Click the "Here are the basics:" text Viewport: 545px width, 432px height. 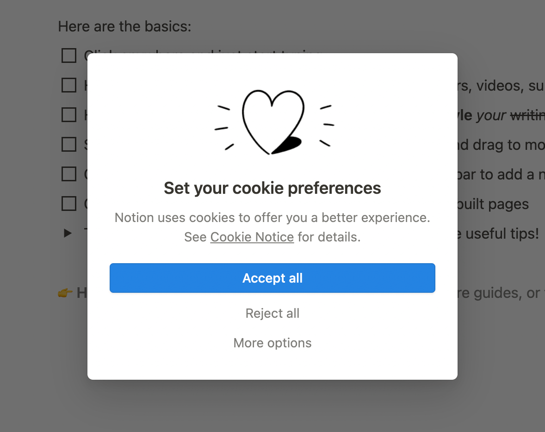point(124,26)
